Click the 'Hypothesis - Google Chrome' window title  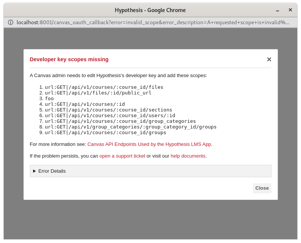pos(150,10)
